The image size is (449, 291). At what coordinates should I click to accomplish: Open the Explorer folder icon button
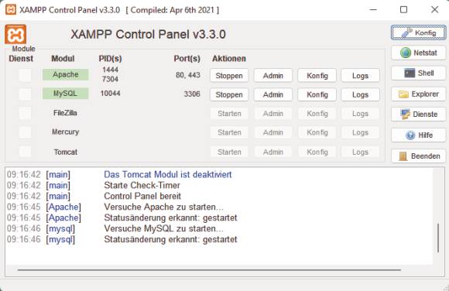pos(418,94)
